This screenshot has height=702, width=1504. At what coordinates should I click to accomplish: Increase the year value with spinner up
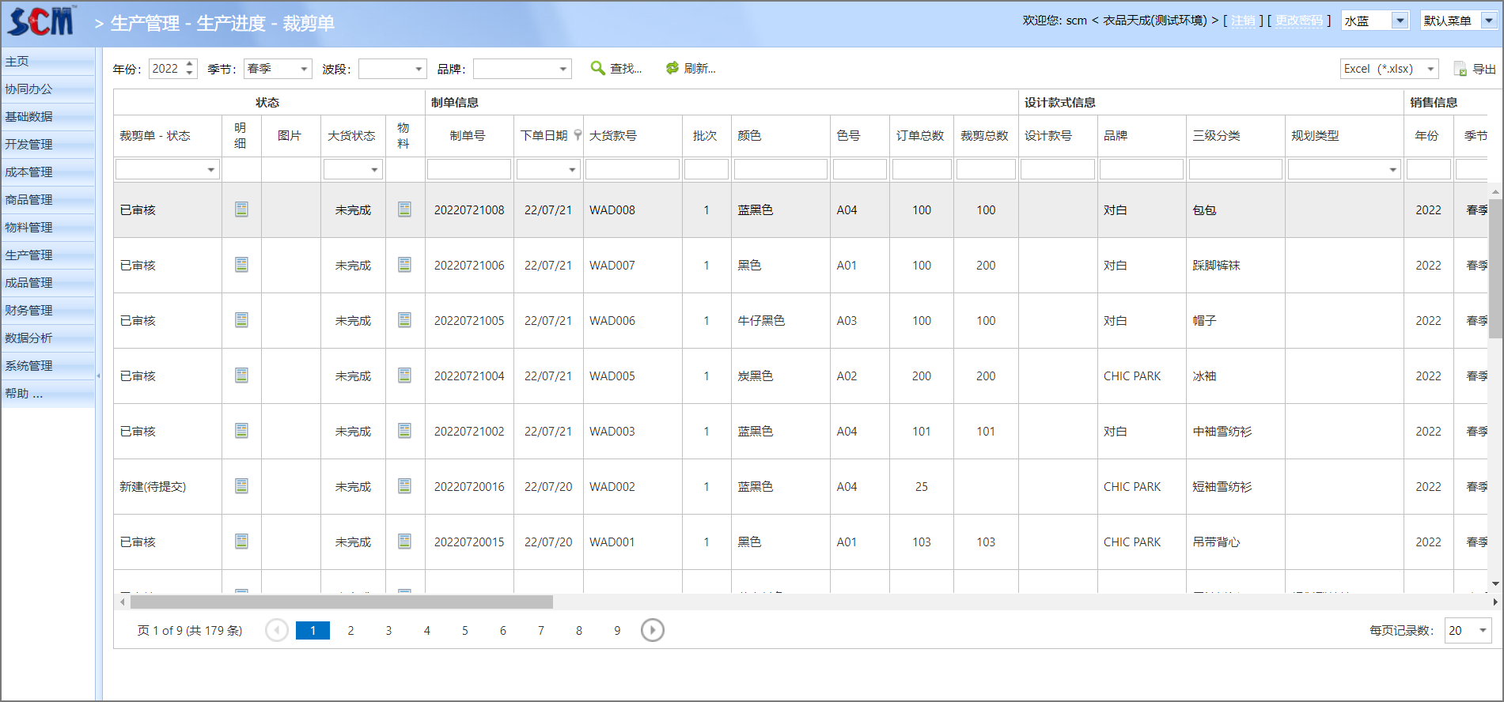(190, 64)
